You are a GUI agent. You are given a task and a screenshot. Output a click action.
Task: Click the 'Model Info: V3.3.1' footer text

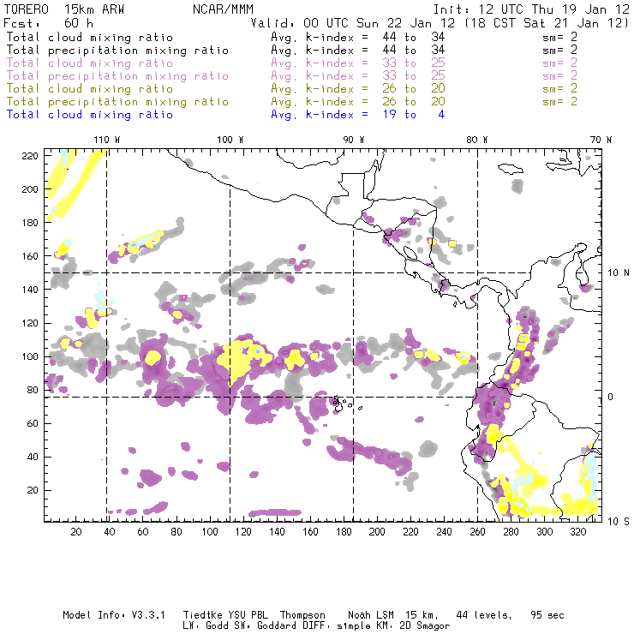[114, 615]
